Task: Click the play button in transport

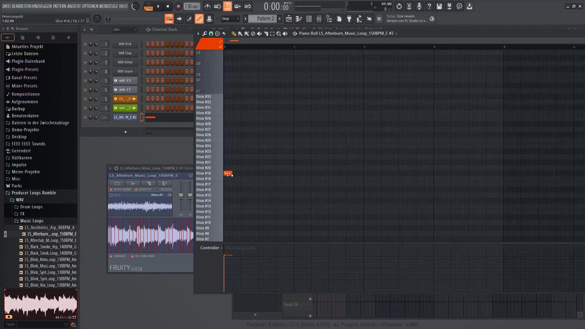Action: coord(158,6)
